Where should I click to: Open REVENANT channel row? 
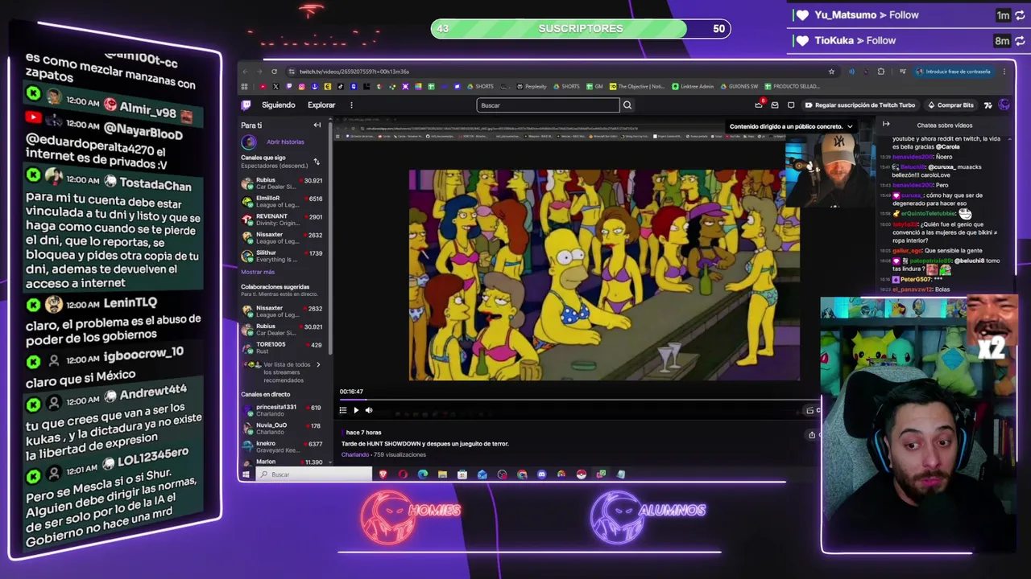pos(282,220)
